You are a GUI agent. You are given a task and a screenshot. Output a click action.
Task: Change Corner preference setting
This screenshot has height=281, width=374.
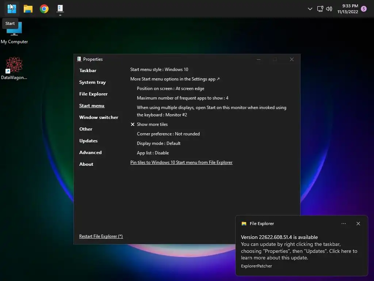[x=168, y=134]
